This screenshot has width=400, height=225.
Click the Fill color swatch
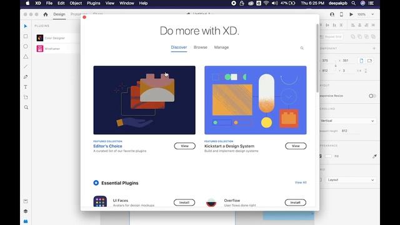328,156
